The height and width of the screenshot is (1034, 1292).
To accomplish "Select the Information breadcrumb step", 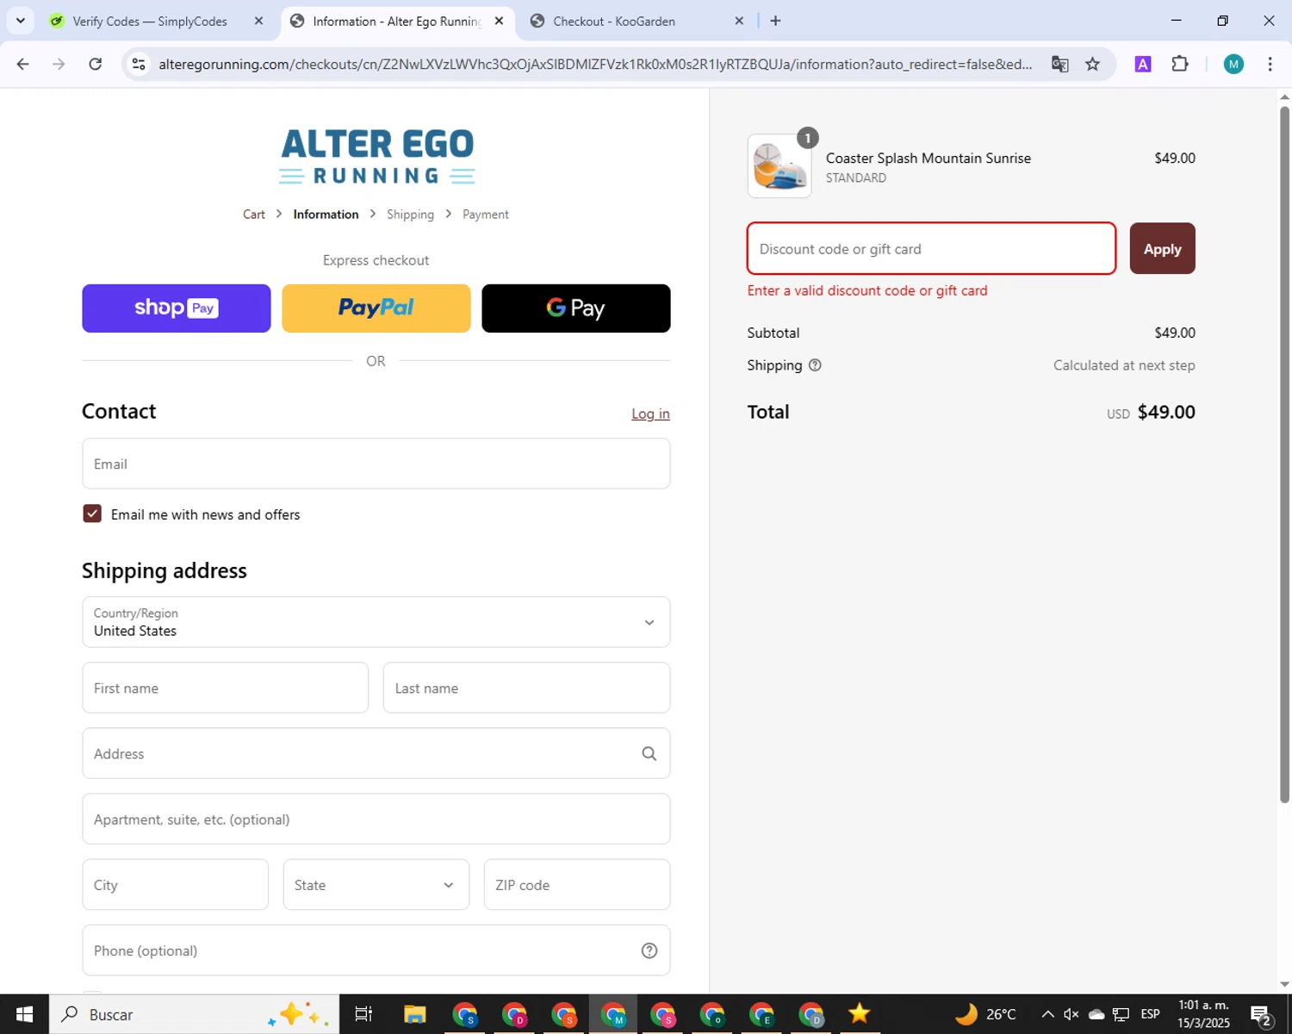I will (x=326, y=215).
